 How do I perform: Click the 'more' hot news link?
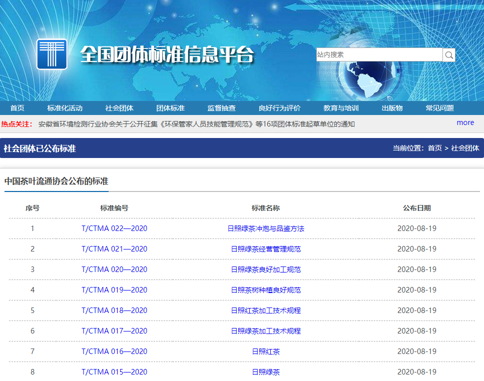465,122
